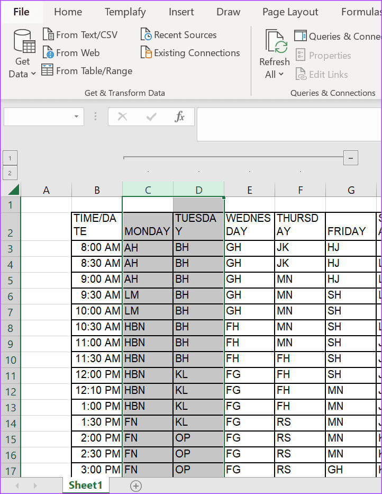Add a new sheet with plus button
382x494 pixels.
click(x=136, y=486)
